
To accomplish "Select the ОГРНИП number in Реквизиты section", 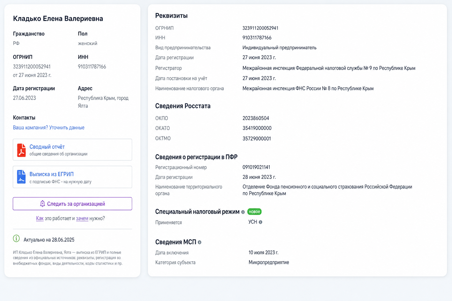I will (x=260, y=28).
